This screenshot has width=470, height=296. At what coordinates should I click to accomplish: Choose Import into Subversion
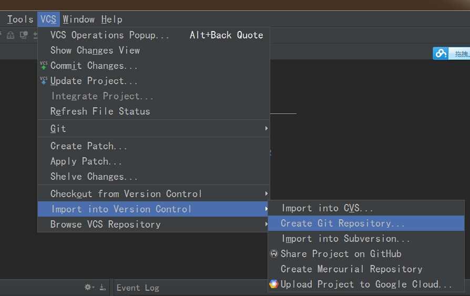coord(345,239)
